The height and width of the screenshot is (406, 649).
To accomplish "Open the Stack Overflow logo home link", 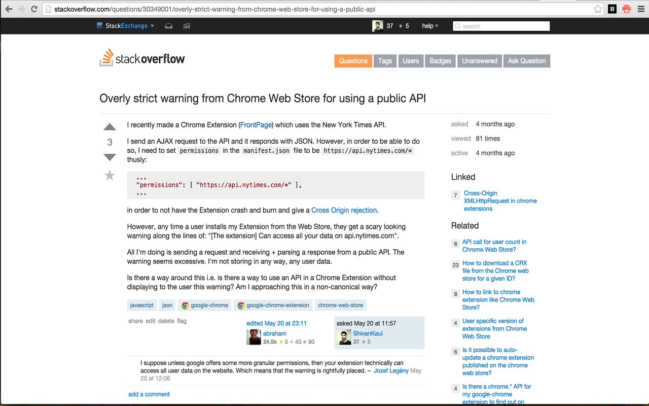I will tap(142, 58).
